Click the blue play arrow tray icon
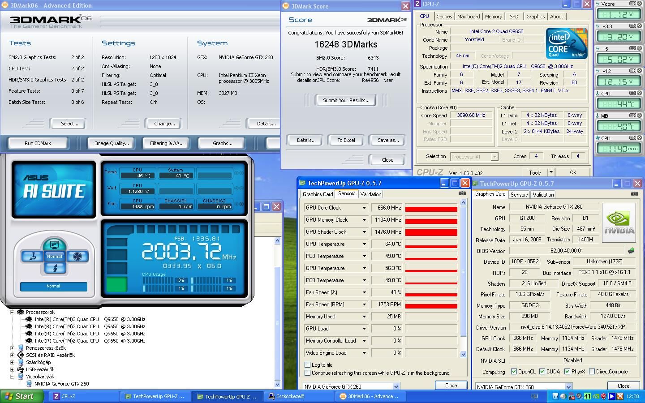This screenshot has height=403, width=645. tap(611, 396)
